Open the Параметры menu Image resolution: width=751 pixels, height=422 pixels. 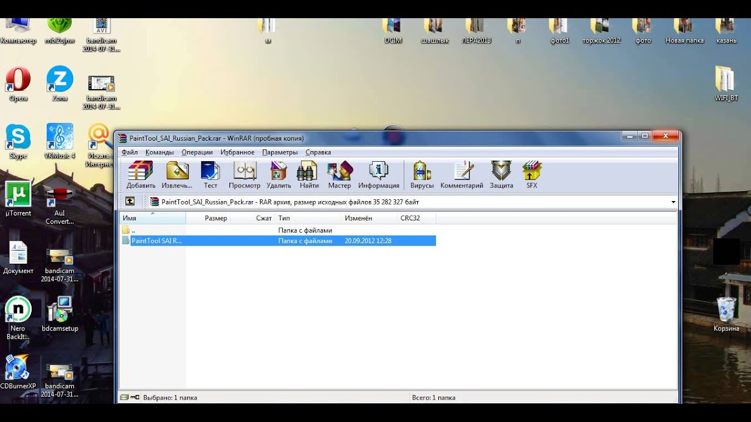coord(280,152)
